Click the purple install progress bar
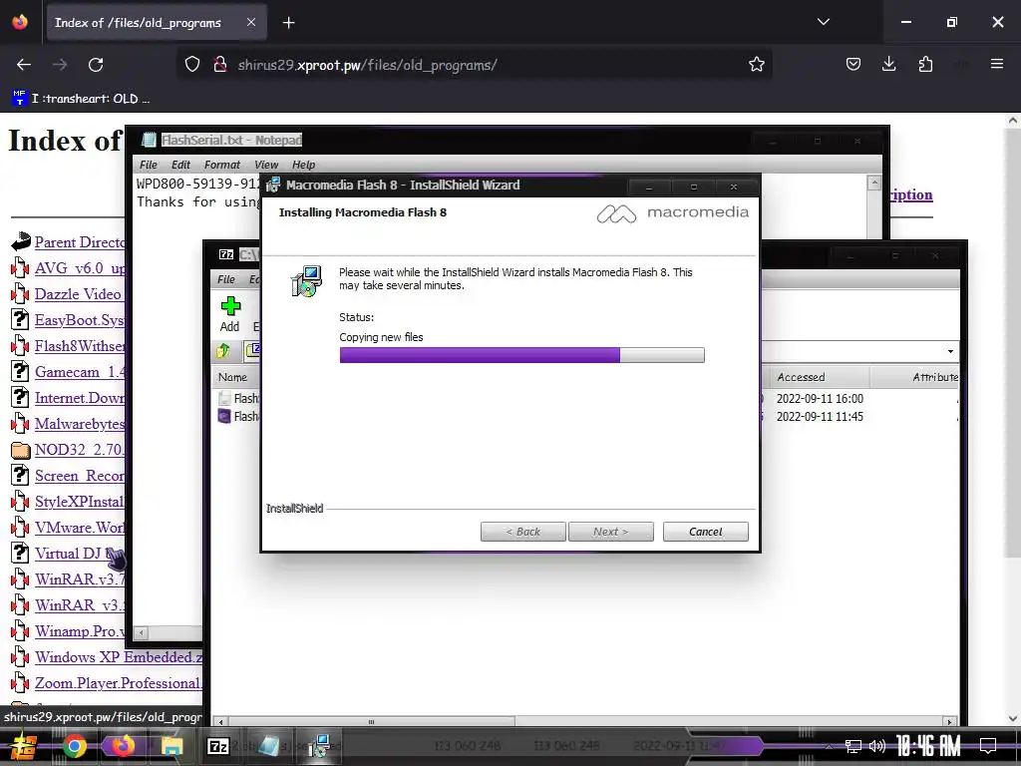1021x766 pixels. (521, 355)
